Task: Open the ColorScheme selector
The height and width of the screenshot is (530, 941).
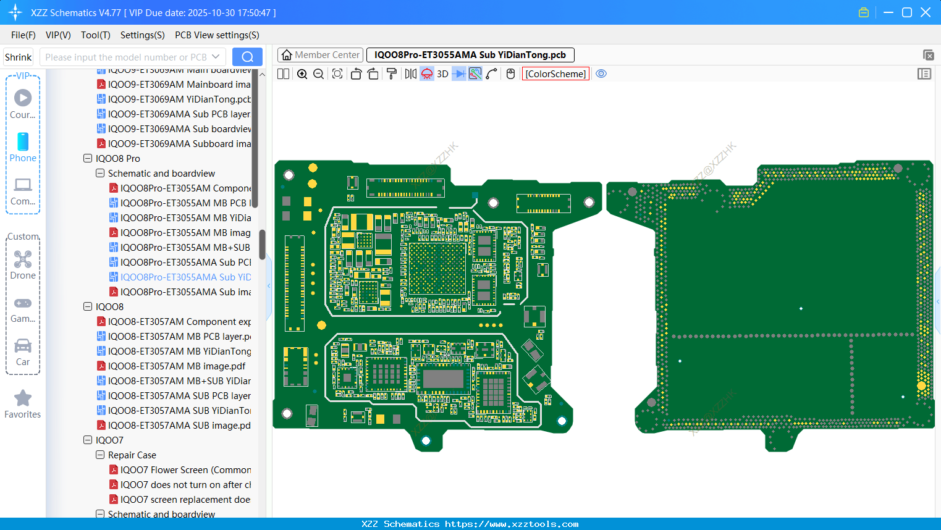Action: point(555,74)
